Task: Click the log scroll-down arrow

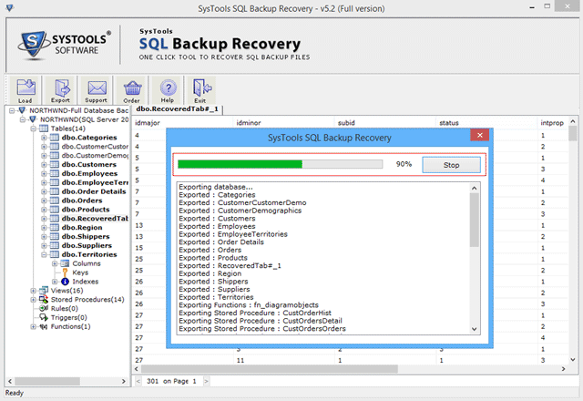Action: [x=474, y=329]
